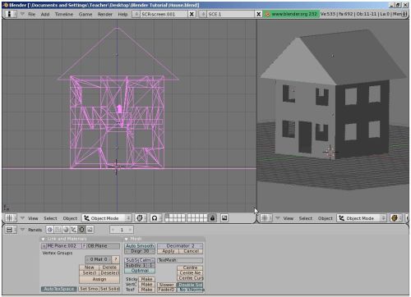
Task: Collapse Buttons window header triangle beside Panels
Action: [22, 230]
